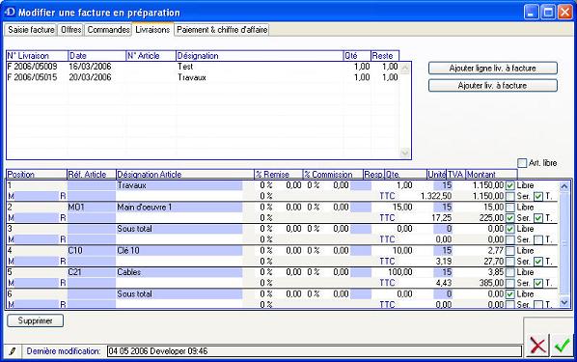This screenshot has width=577, height=362.
Task: Select the Livraisons tab
Action: tap(152, 30)
